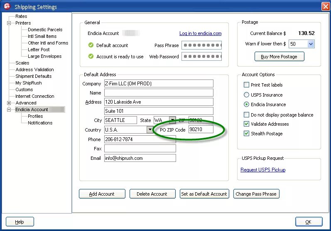The height and width of the screenshot is (231, 331).
Task: Select Endicia Insurance radio option
Action: [246, 104]
